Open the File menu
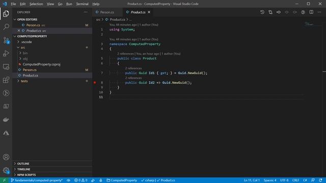 [13, 4]
